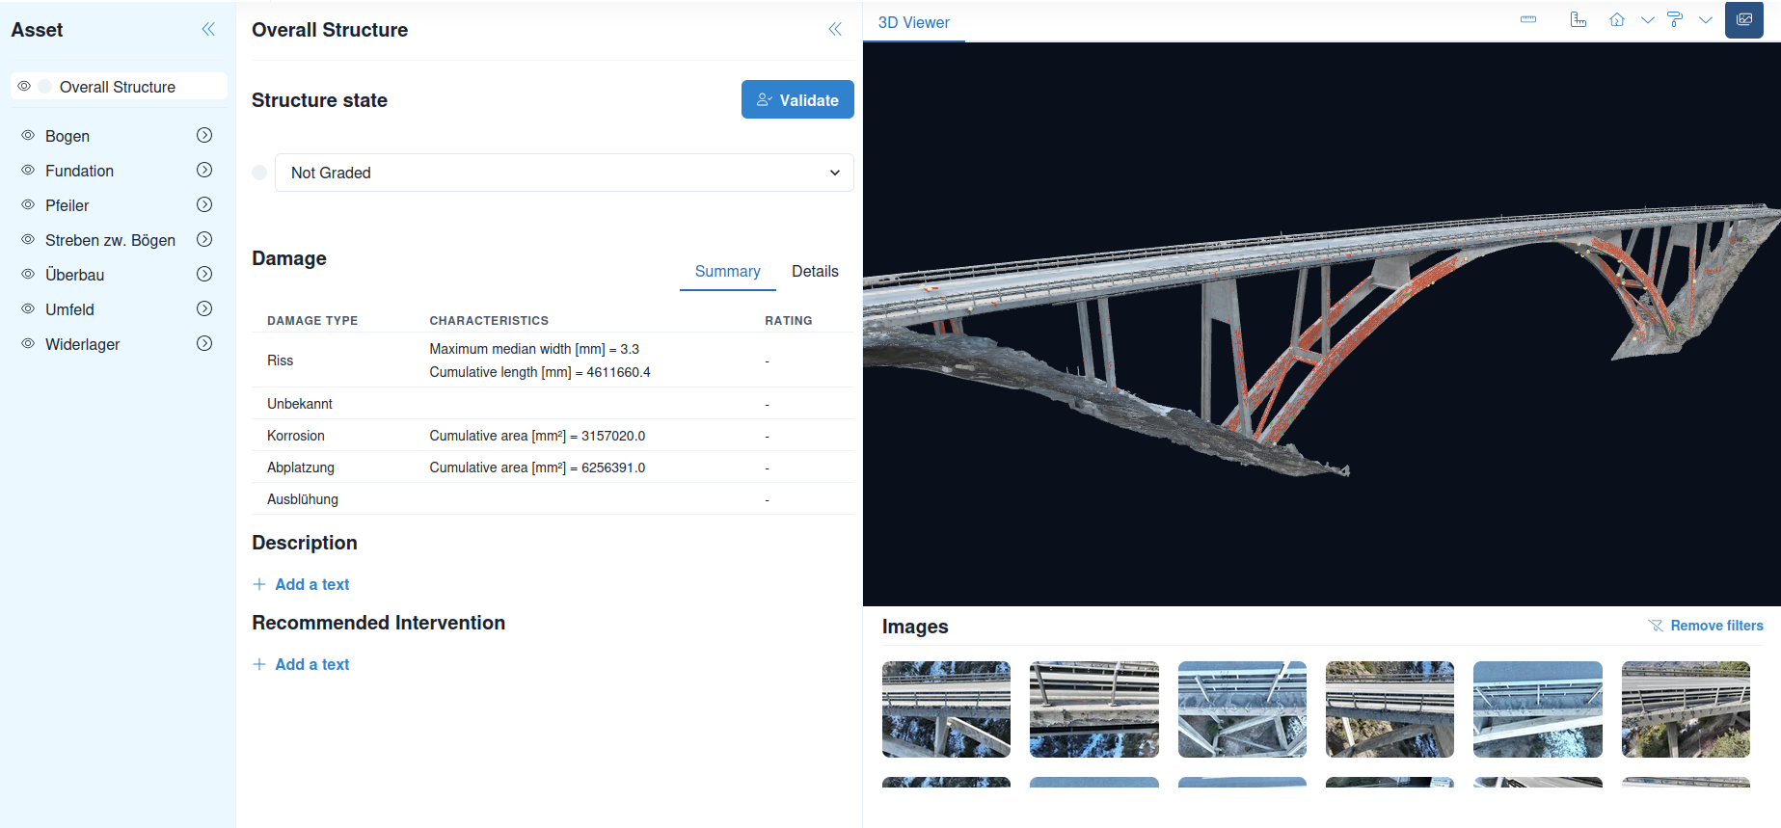Image resolution: width=1781 pixels, height=828 pixels.
Task: Switch to the Details damage tab
Action: pyautogui.click(x=815, y=272)
